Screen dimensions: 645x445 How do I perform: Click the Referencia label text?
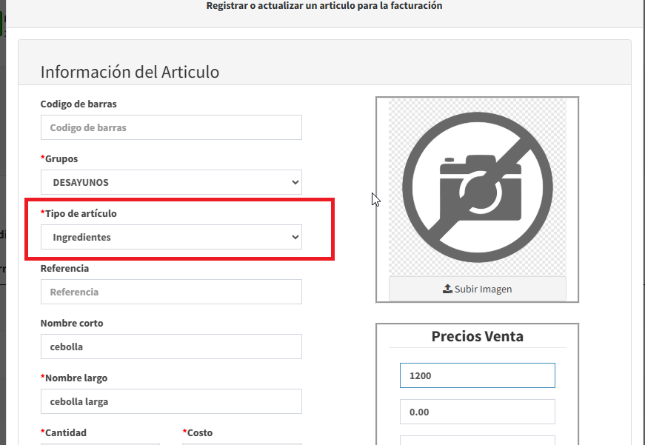coord(64,268)
